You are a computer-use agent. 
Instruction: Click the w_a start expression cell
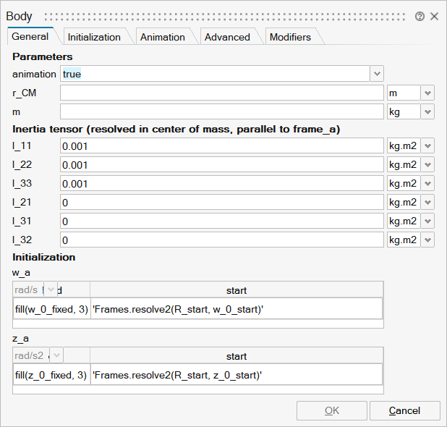point(236,309)
